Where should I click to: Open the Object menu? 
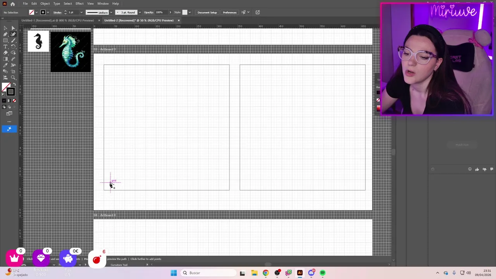(x=45, y=3)
